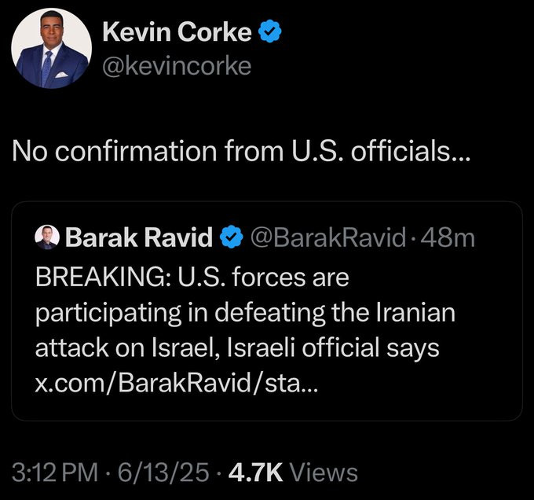Open the 4.7K view count
Viewport: 534px width, 500px height.
(255, 472)
